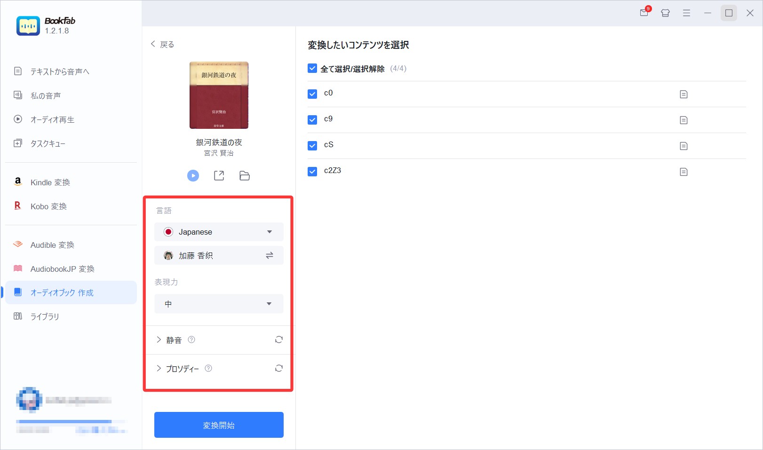
Task: Open the mail notifications icon
Action: coord(644,13)
